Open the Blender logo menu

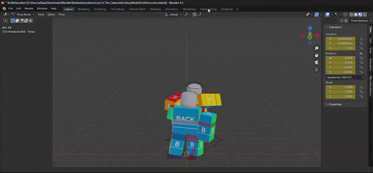(x=4, y=9)
